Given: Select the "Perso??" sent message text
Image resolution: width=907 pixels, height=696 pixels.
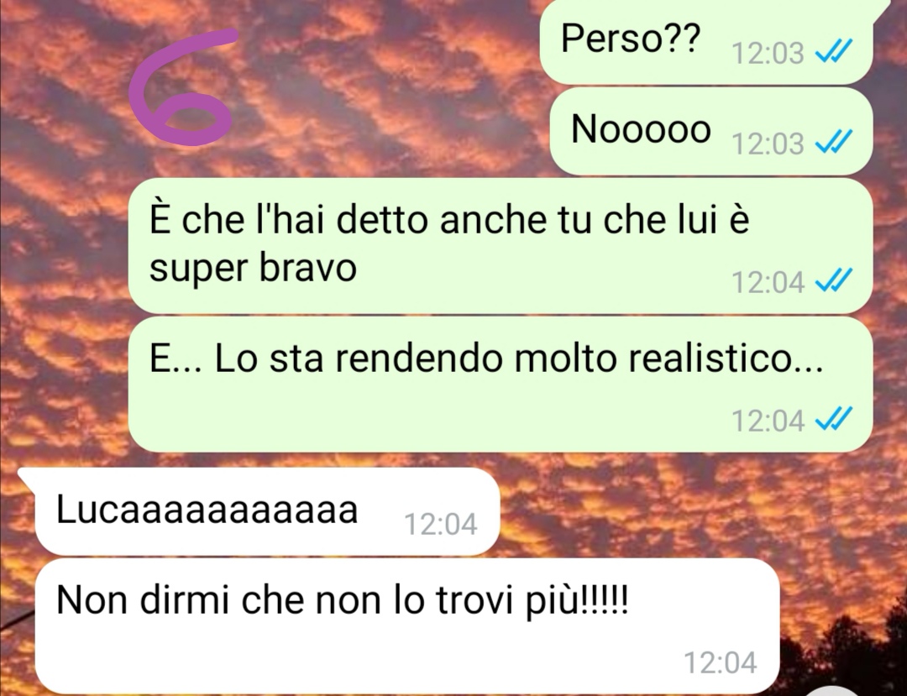Looking at the screenshot, I should click(631, 39).
